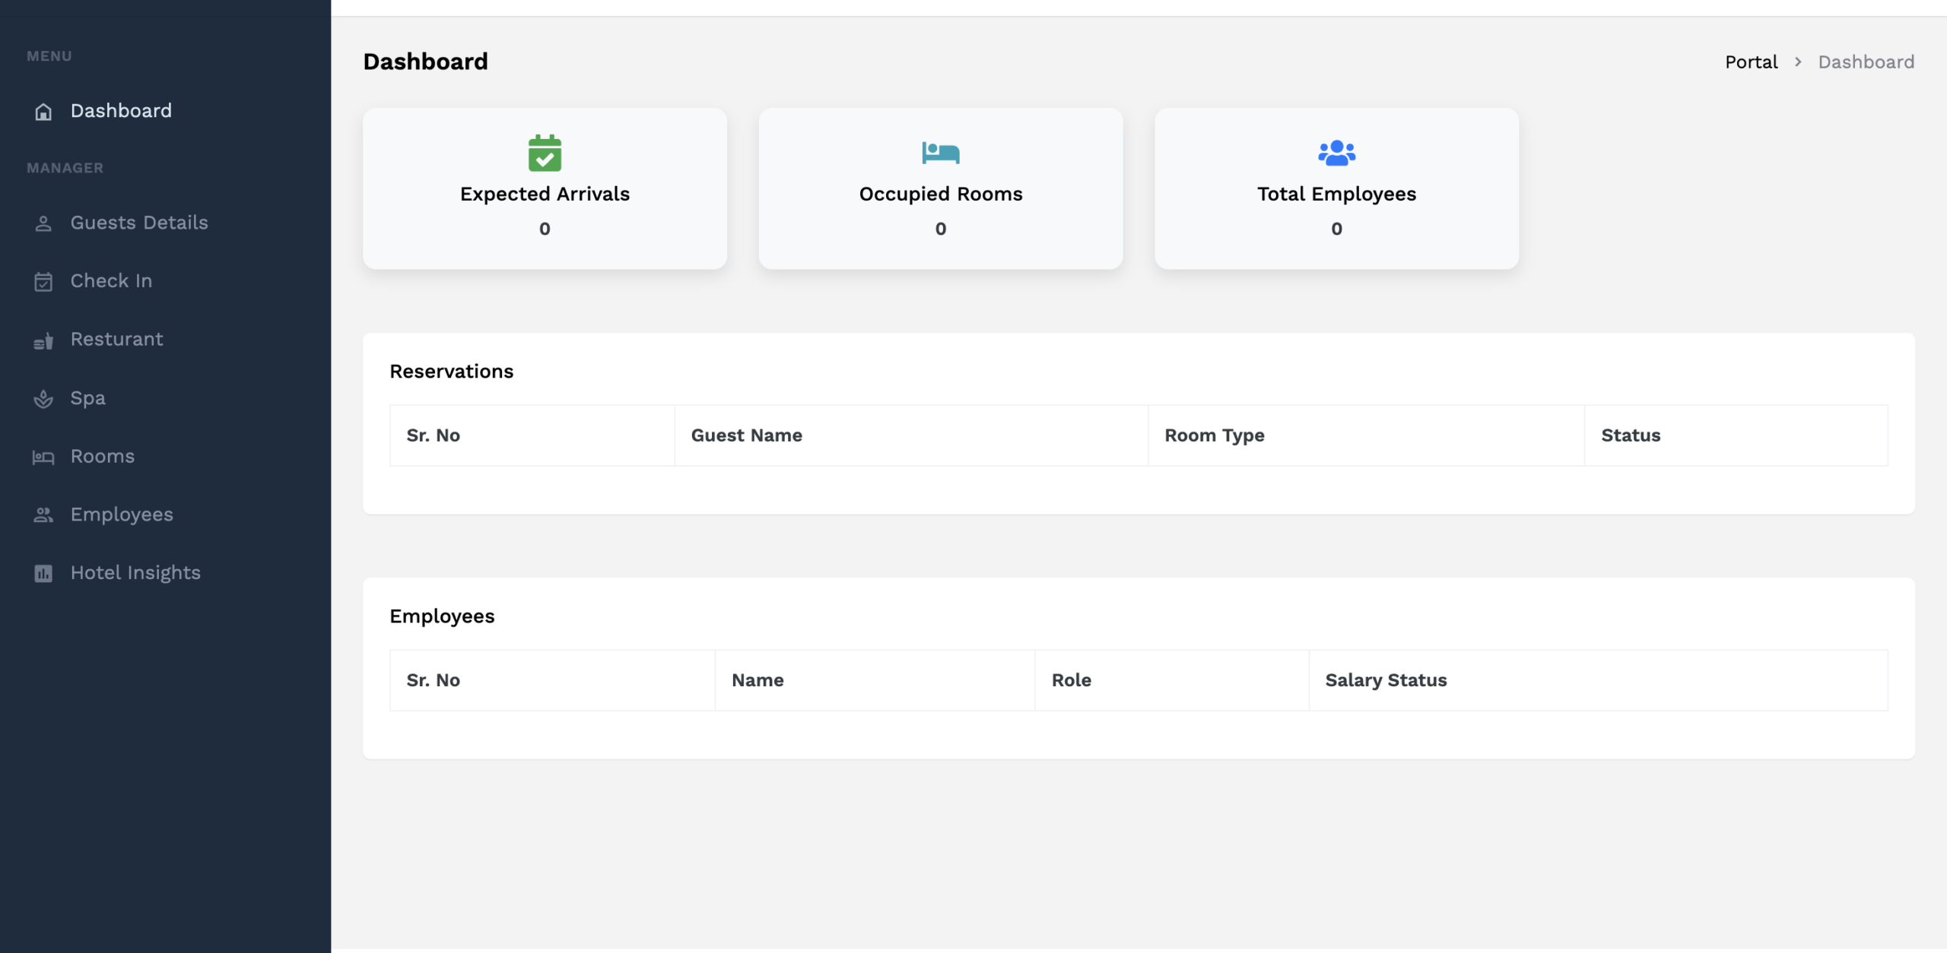Image resolution: width=1947 pixels, height=953 pixels.
Task: Click the Spa lotus icon
Action: tap(43, 399)
